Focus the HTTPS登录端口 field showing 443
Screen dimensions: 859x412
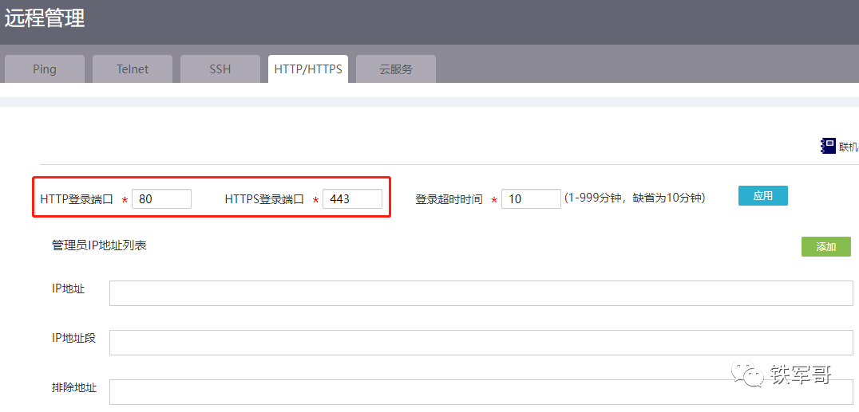[x=352, y=199]
